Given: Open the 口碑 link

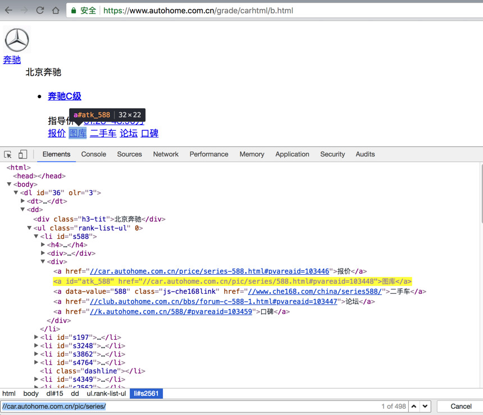Looking at the screenshot, I should coord(149,133).
